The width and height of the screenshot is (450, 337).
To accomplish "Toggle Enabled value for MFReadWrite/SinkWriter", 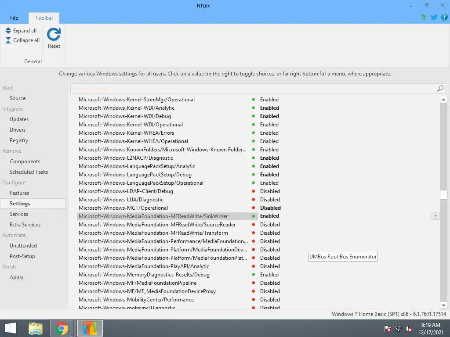I will 269,216.
